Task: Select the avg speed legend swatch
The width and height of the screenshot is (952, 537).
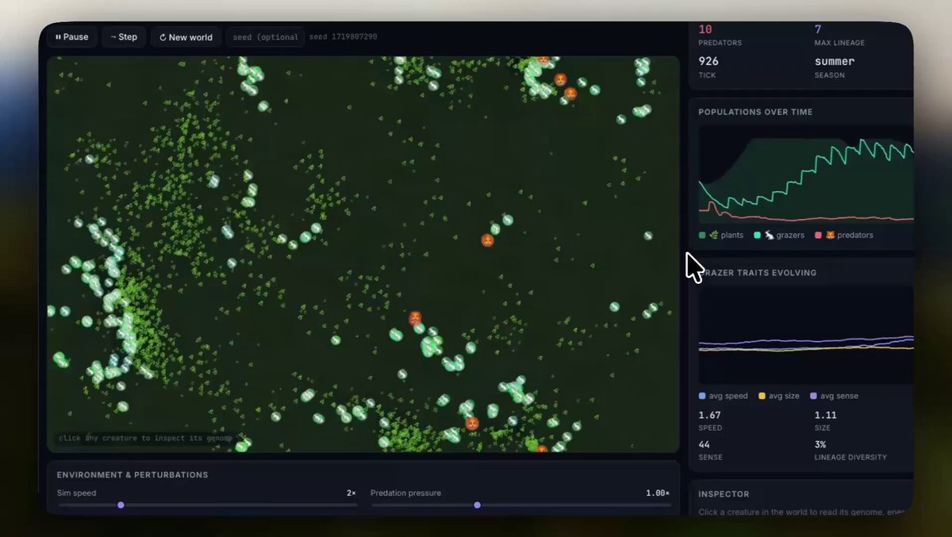Action: [x=702, y=396]
